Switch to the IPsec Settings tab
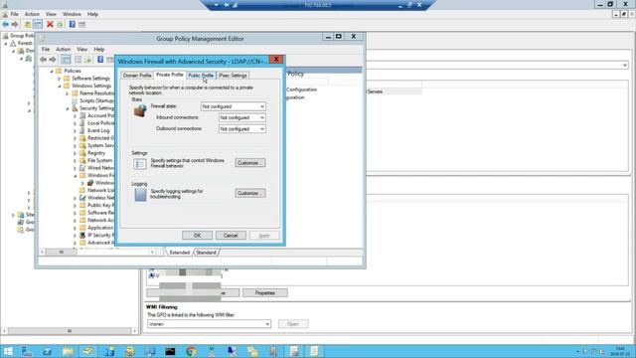 [x=233, y=76]
